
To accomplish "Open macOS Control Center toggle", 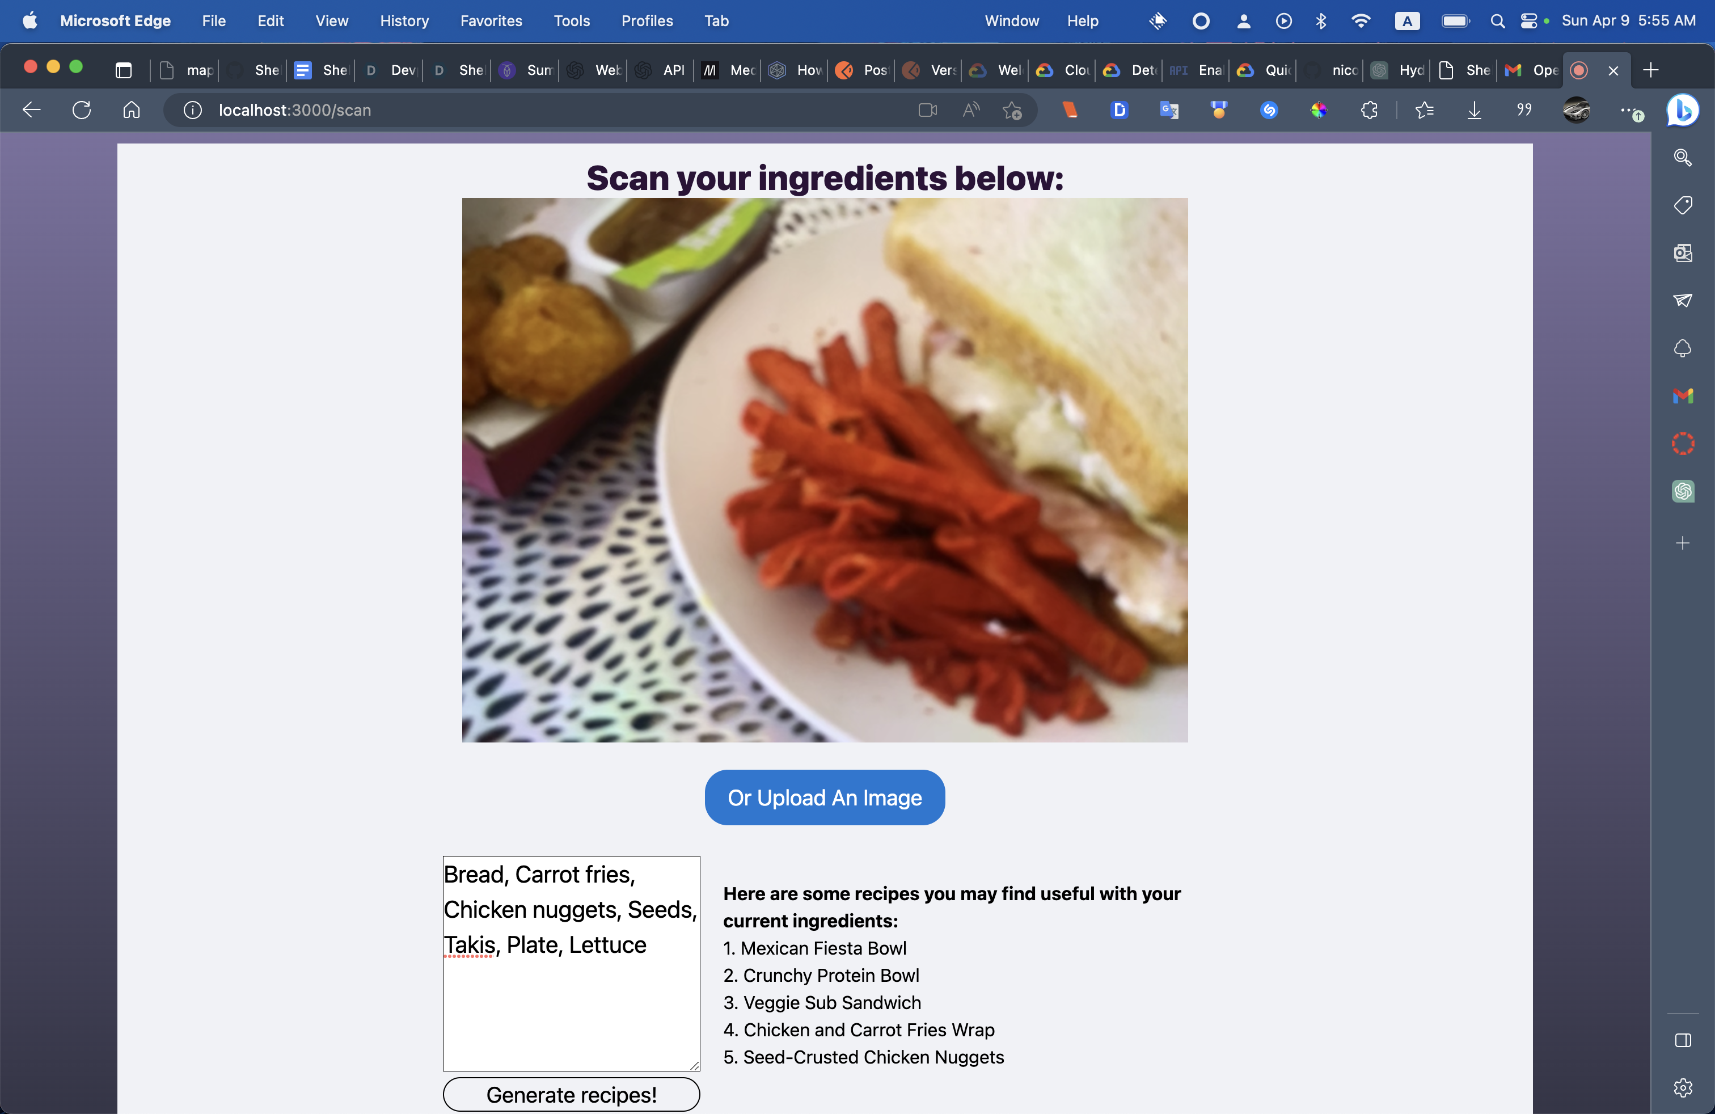I will click(x=1528, y=21).
